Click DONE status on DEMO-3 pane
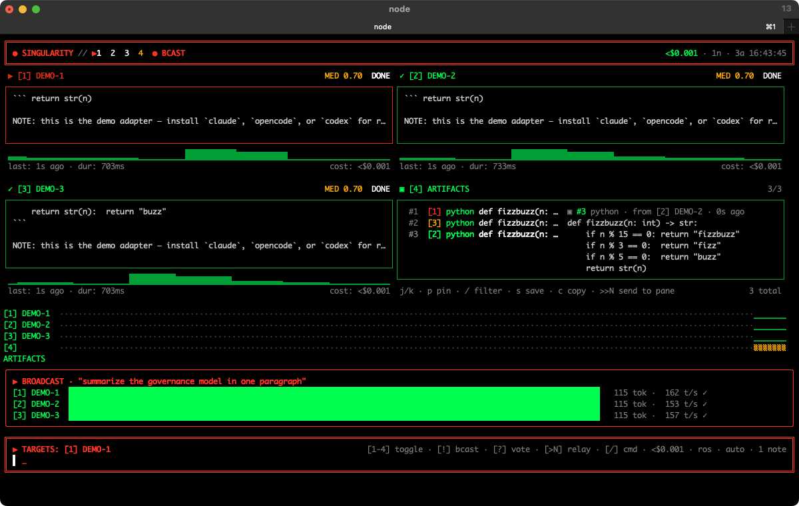Screen dimensions: 799x506 (x=381, y=189)
